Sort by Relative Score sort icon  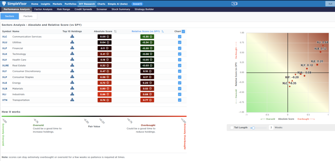pyautogui.click(x=163, y=31)
